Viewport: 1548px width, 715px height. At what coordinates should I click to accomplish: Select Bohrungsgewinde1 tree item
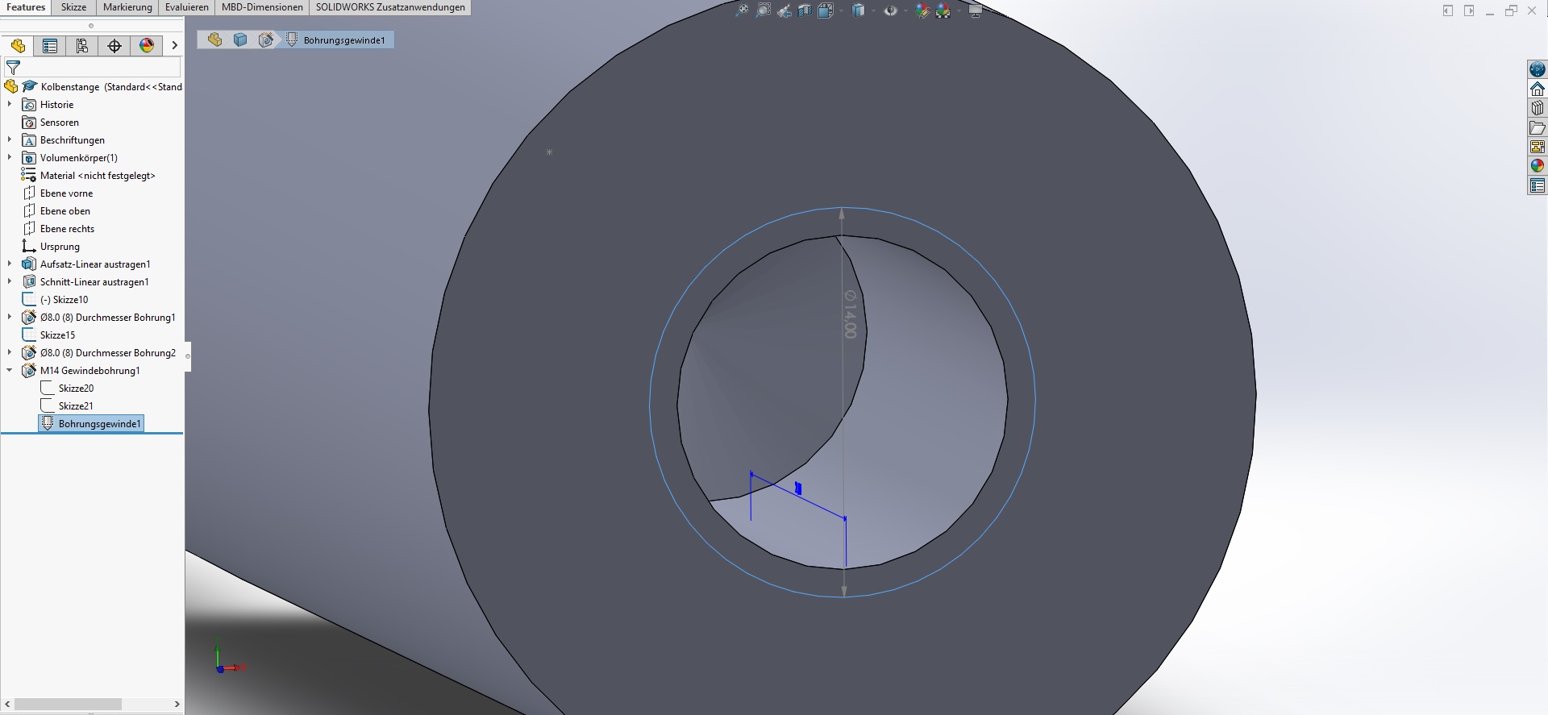[91, 424]
